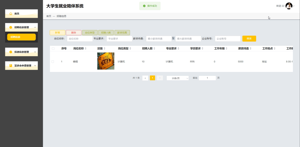Viewport: 300px width, 147px height.
Task: Click the 宣讲会申请管理 menu icon
Action: tap(11, 66)
